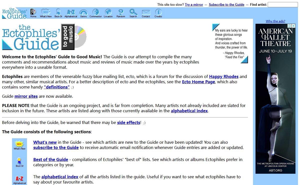This screenshot has width=300, height=185.
Task: Click the Commentor icon
Action: coord(96,13)
